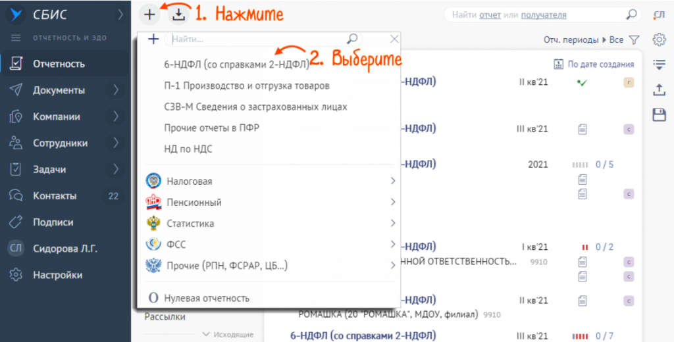Screen dimensions: 674x342
Task: Click the Налоговая emblem icon
Action: [153, 181]
